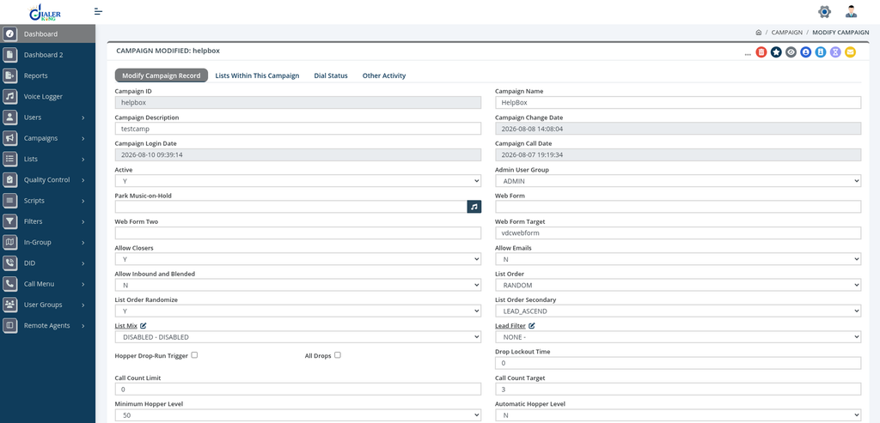The height and width of the screenshot is (423, 880).
Task: Select the Modify Campaign Record tab
Action: 161,76
